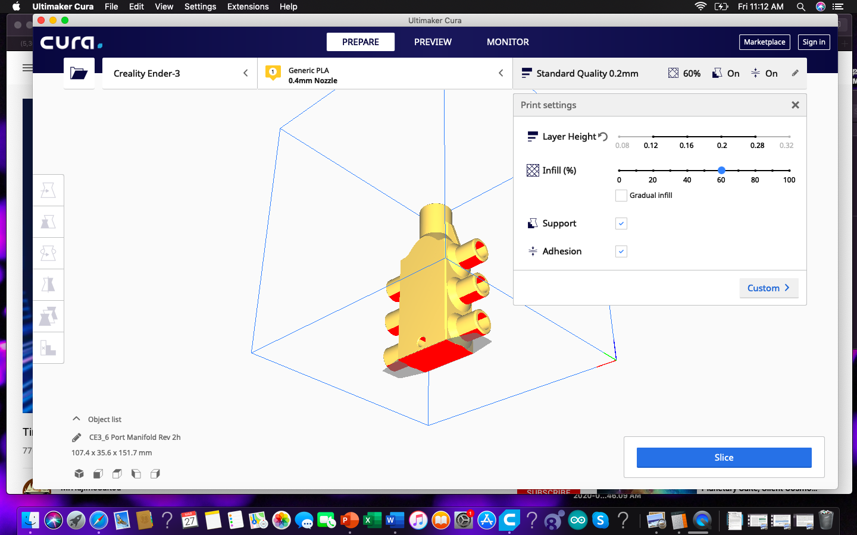Open the App Store from the dock
Screen dimensions: 857x535
(x=487, y=520)
